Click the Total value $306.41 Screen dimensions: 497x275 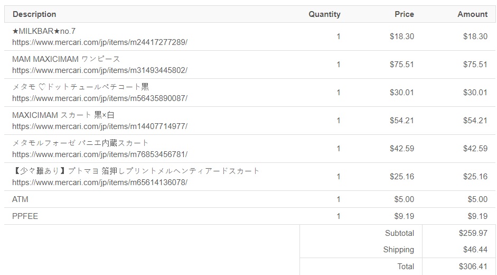473,267
